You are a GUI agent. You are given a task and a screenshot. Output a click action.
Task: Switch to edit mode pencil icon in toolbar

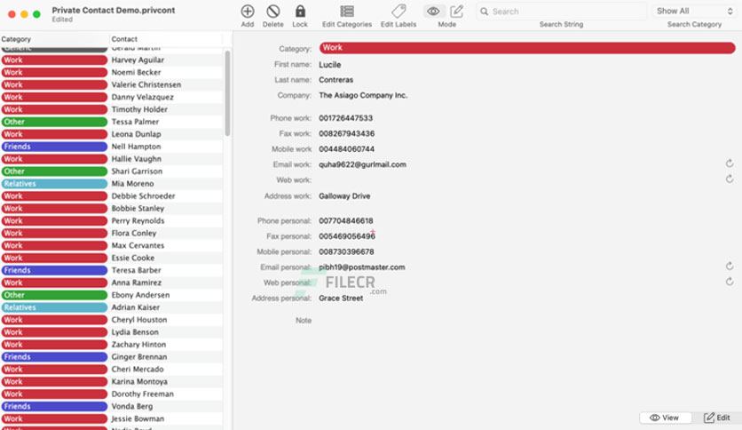(x=457, y=12)
